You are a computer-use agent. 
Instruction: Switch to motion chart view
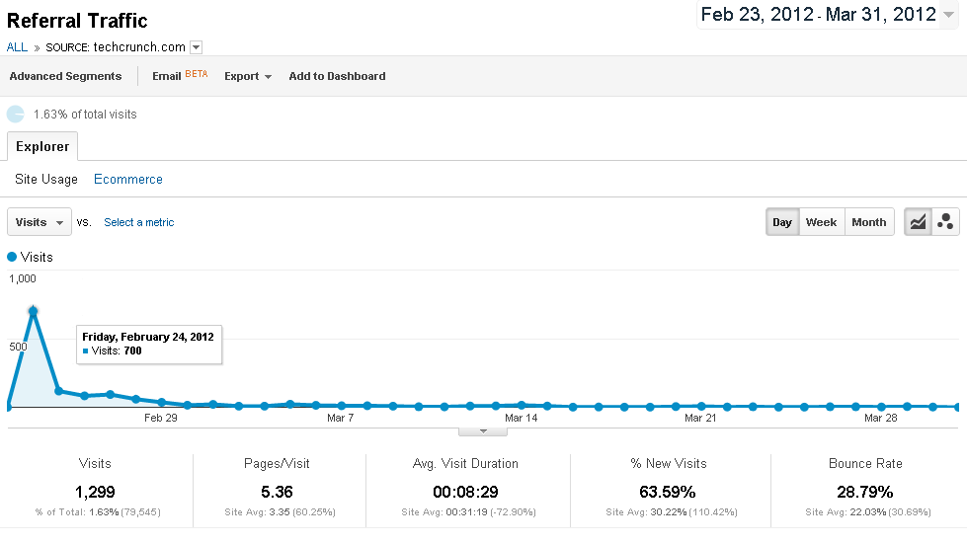click(945, 222)
